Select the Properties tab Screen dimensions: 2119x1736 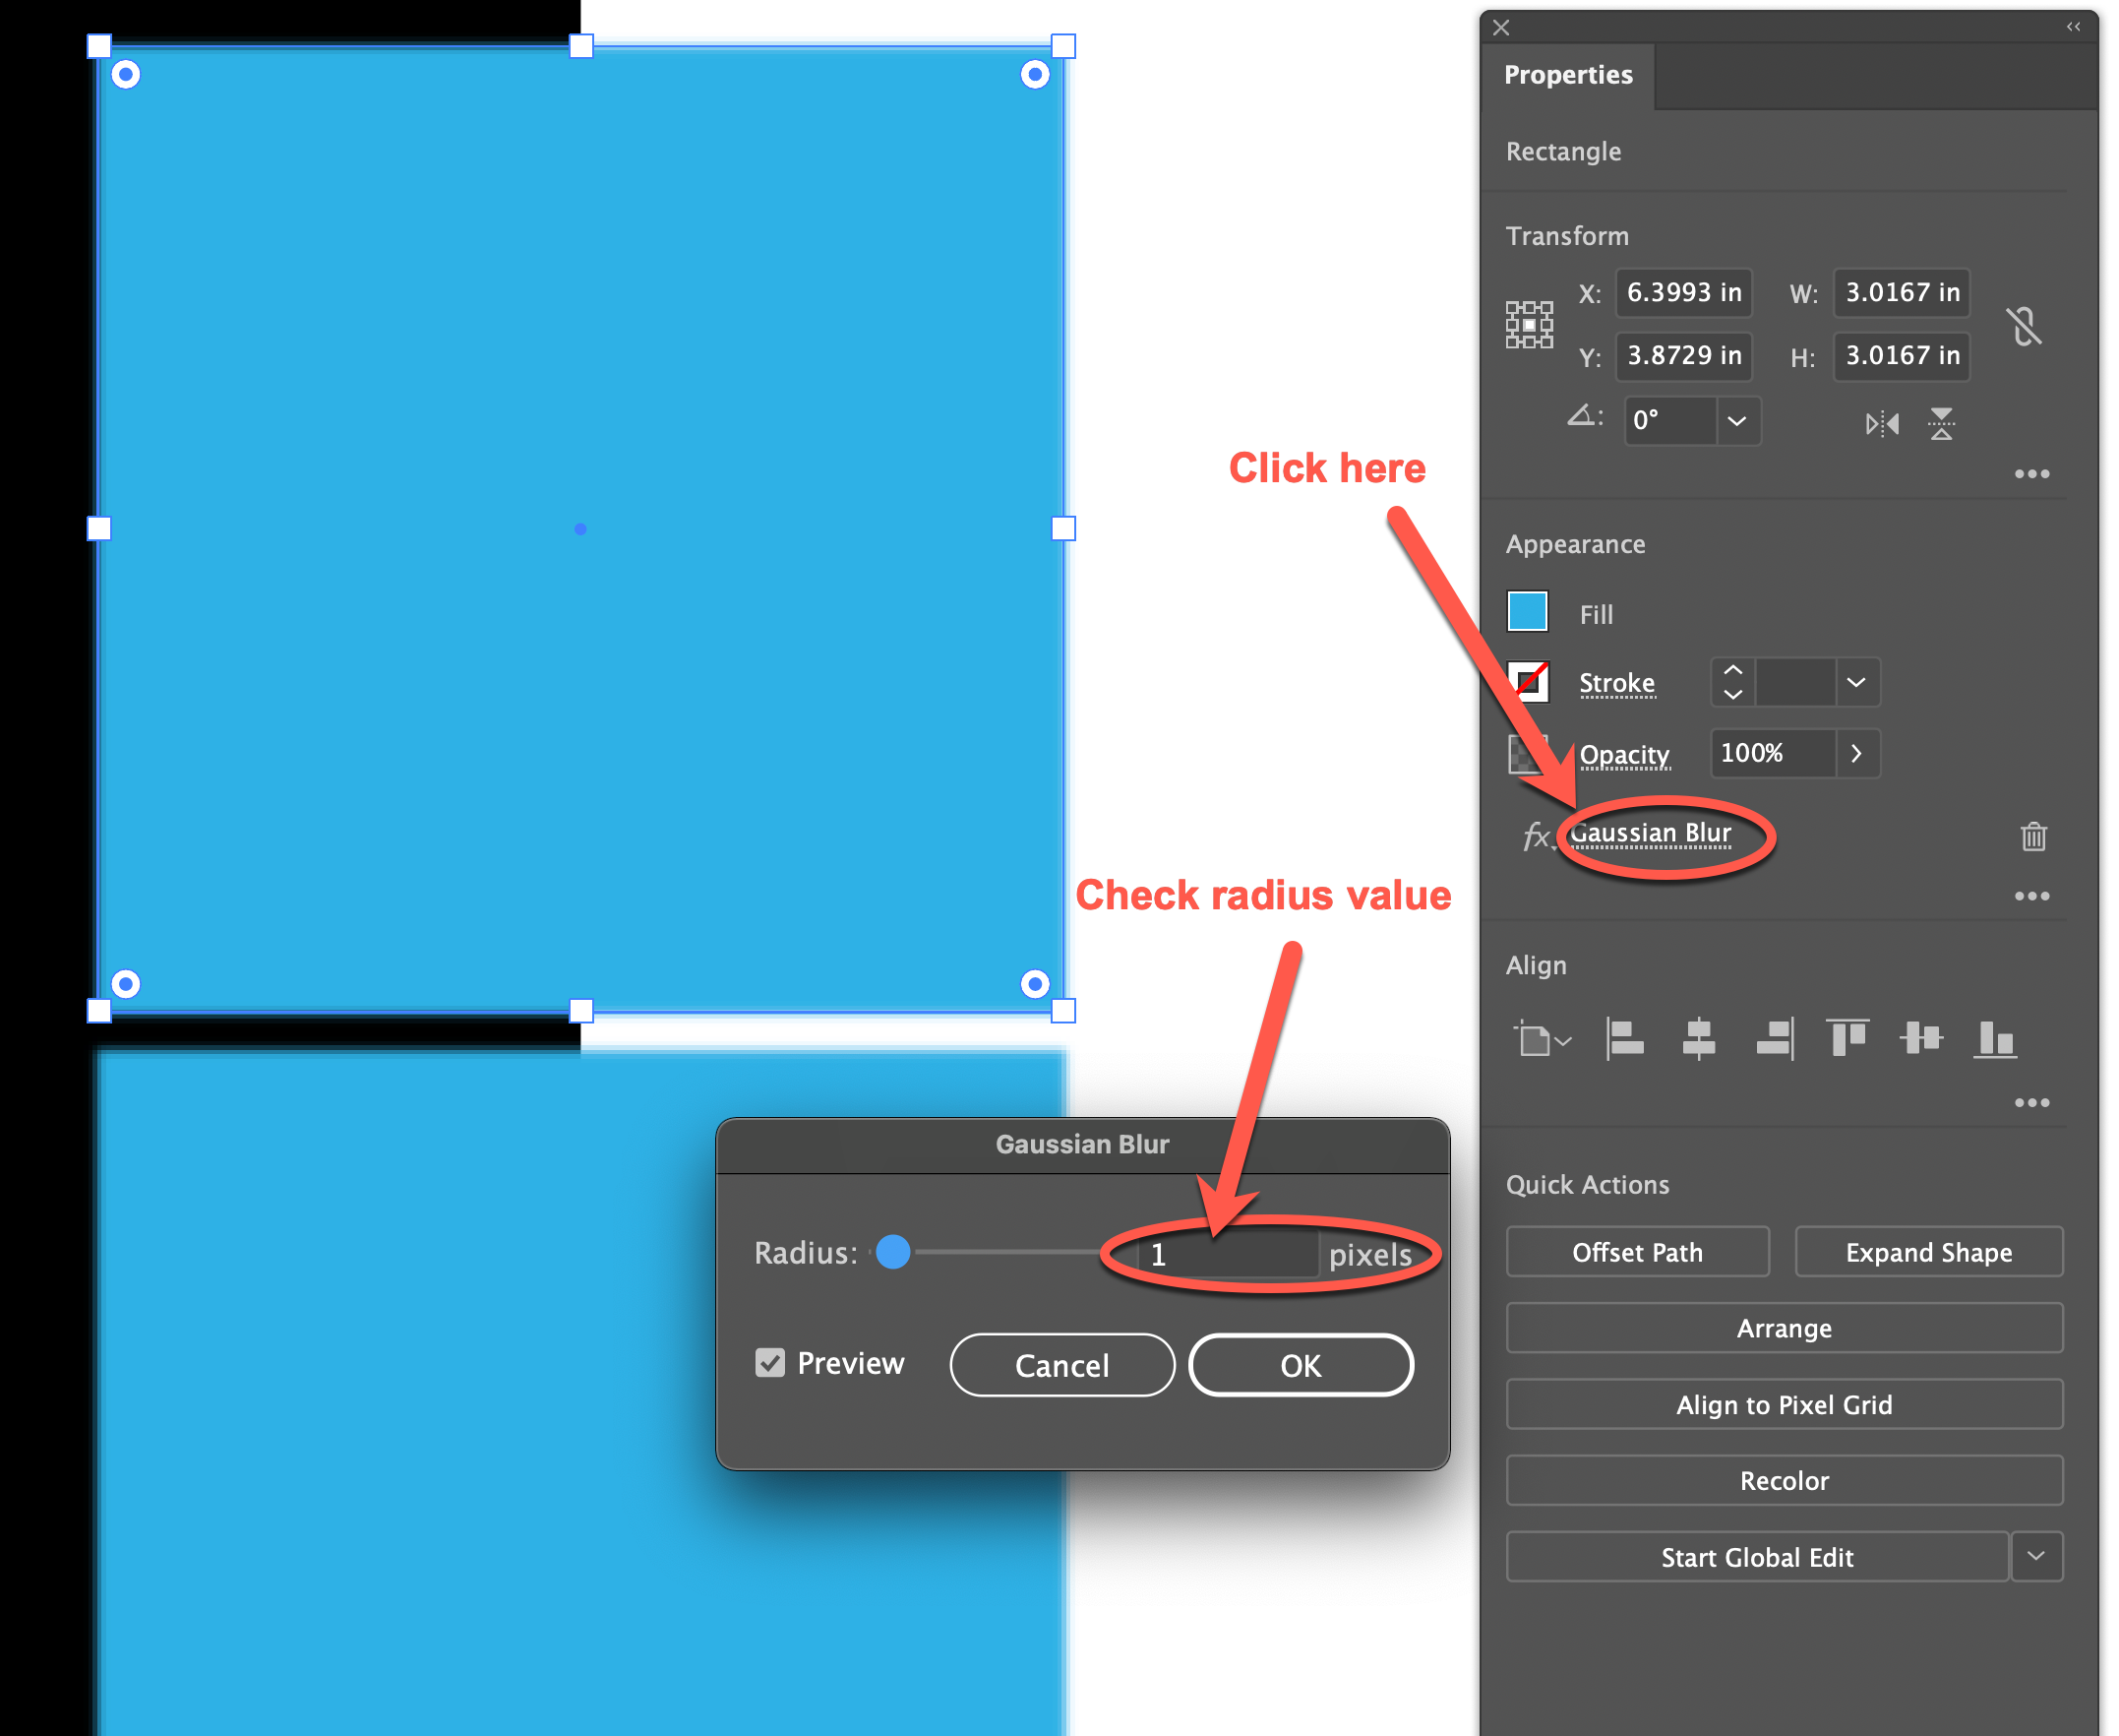coord(1567,75)
